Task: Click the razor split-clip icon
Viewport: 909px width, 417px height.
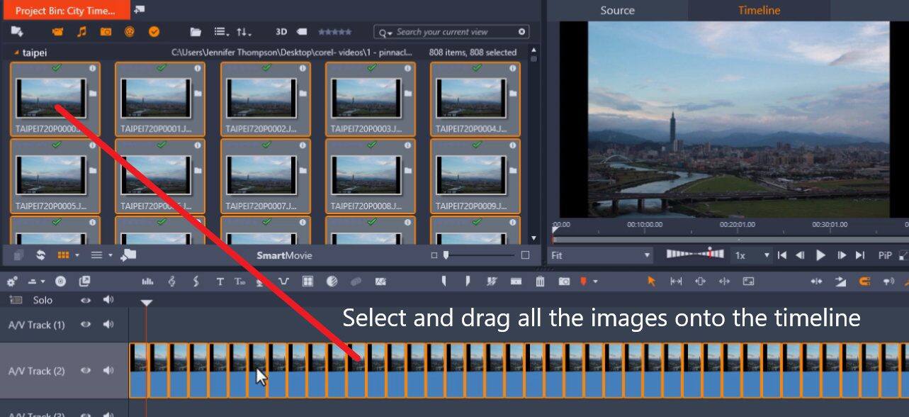Action: click(x=492, y=282)
